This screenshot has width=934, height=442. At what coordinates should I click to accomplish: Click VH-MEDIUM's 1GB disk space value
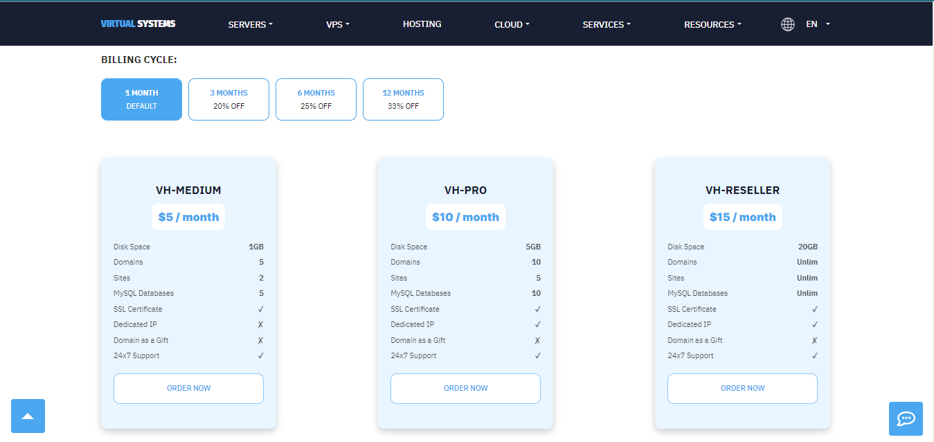point(256,247)
